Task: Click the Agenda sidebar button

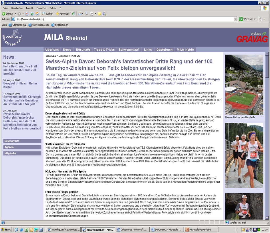Action: (x=22, y=147)
